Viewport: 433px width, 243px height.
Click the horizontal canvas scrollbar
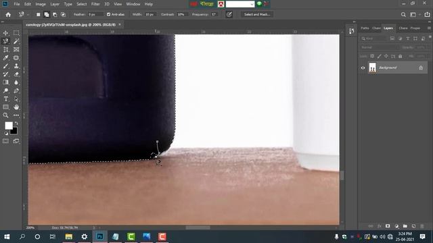click(198, 227)
